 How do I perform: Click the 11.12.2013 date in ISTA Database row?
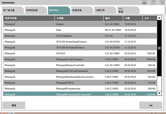(x=130, y=36)
